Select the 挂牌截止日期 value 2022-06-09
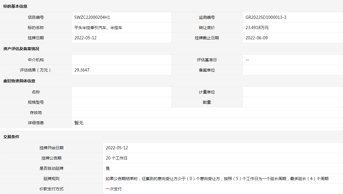Screen dimensions: 343x194 tap(257, 38)
